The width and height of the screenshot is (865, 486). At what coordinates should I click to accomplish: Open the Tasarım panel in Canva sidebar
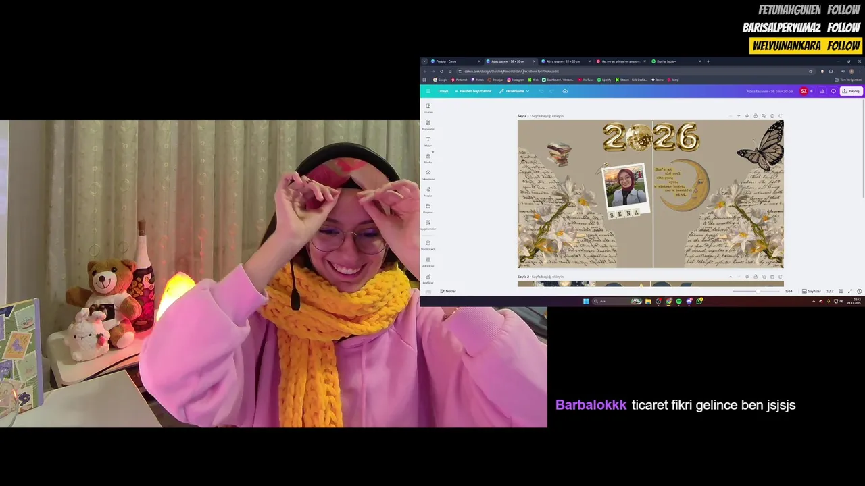coord(428,108)
